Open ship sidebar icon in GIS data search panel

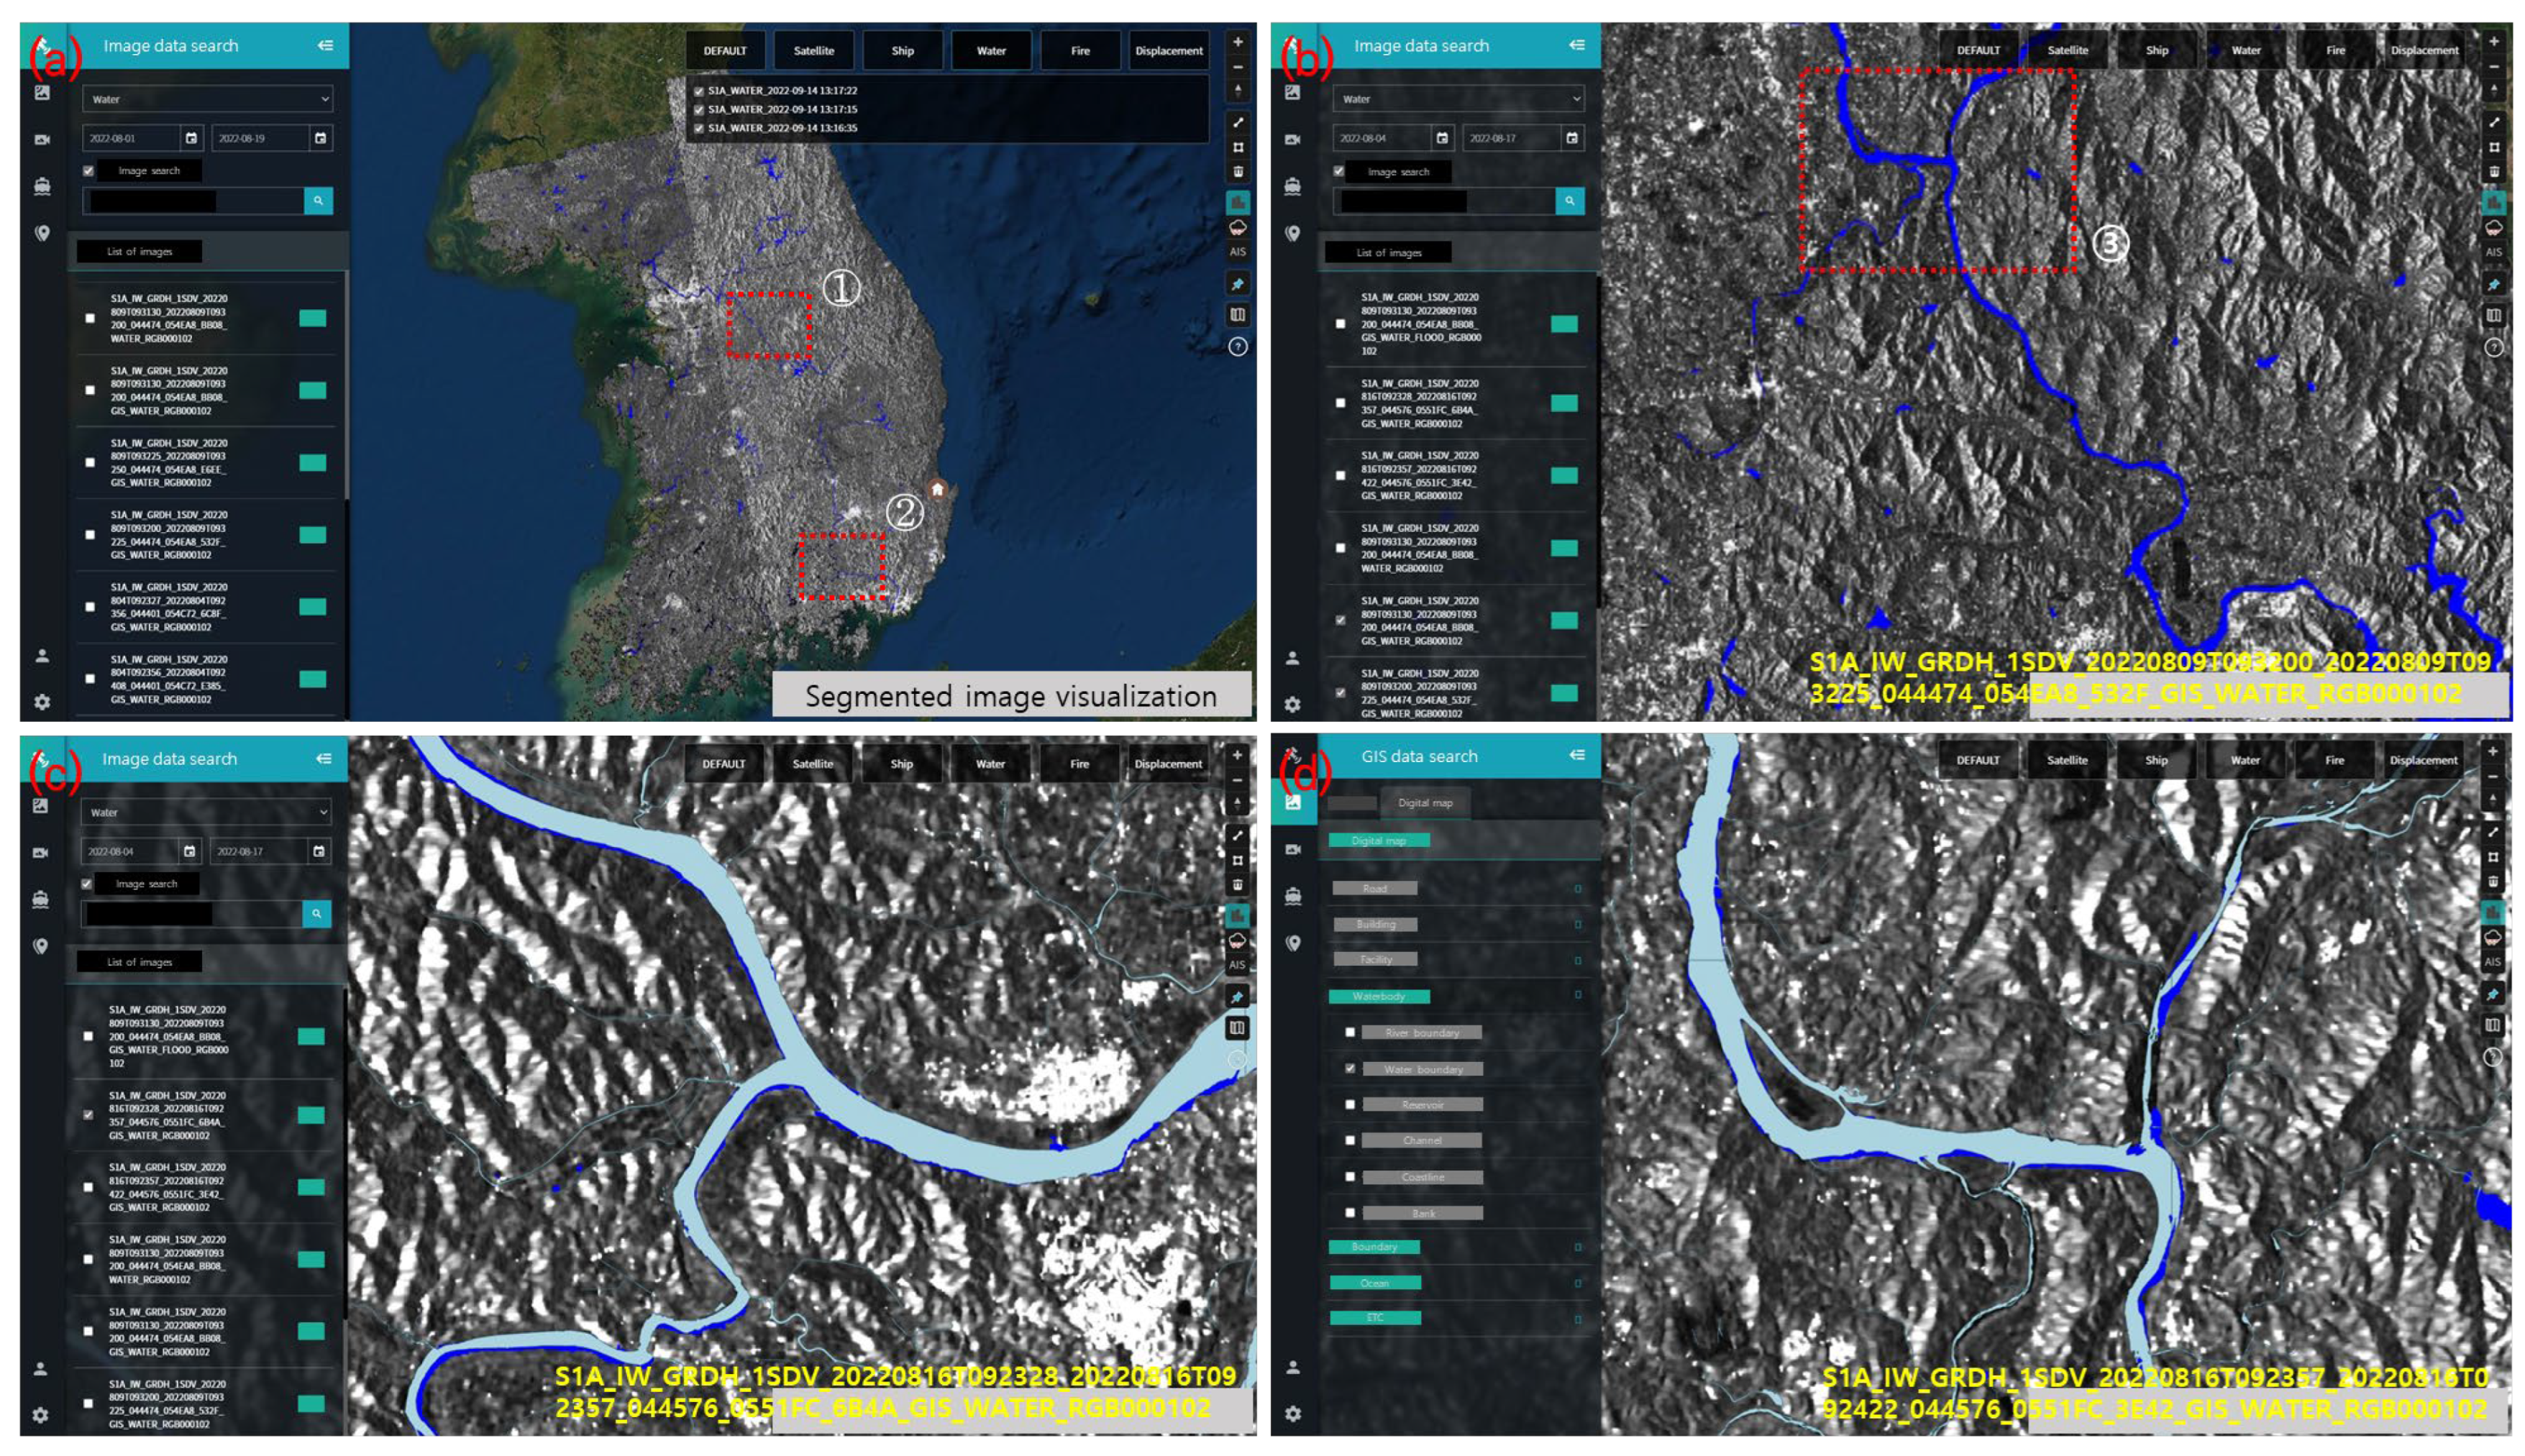[x=1292, y=895]
